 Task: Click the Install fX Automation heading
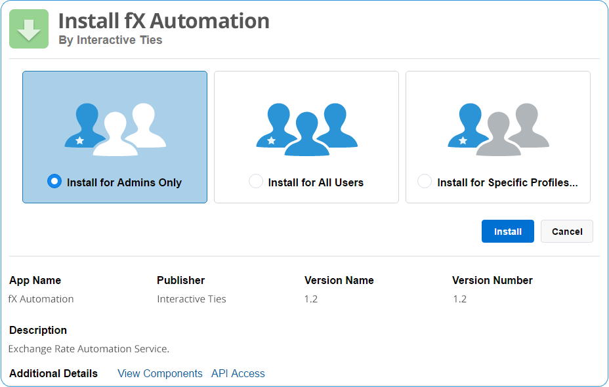coord(164,21)
